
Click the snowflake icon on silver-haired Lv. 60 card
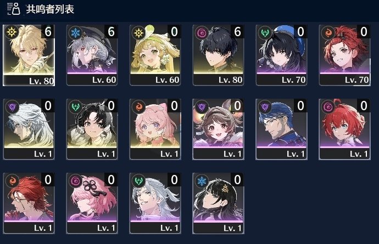(x=75, y=32)
